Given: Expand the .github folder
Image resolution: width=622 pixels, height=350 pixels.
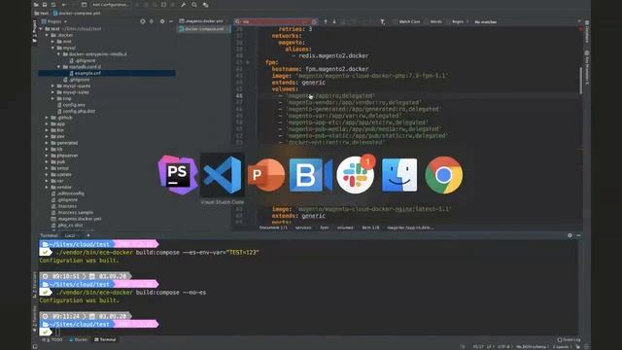Looking at the screenshot, I should [x=47, y=118].
